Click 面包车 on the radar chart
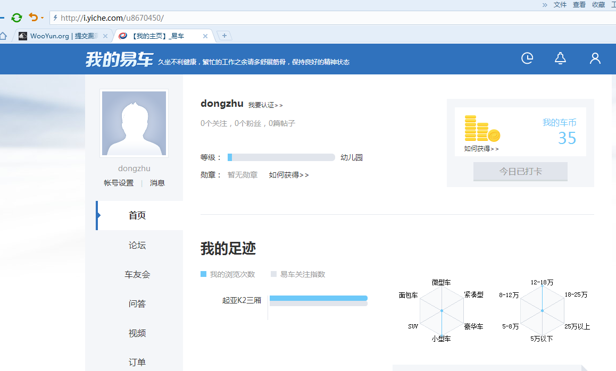The height and width of the screenshot is (371, 616). [x=408, y=295]
